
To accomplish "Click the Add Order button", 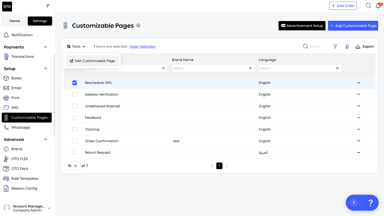I will pyautogui.click(x=343, y=6).
